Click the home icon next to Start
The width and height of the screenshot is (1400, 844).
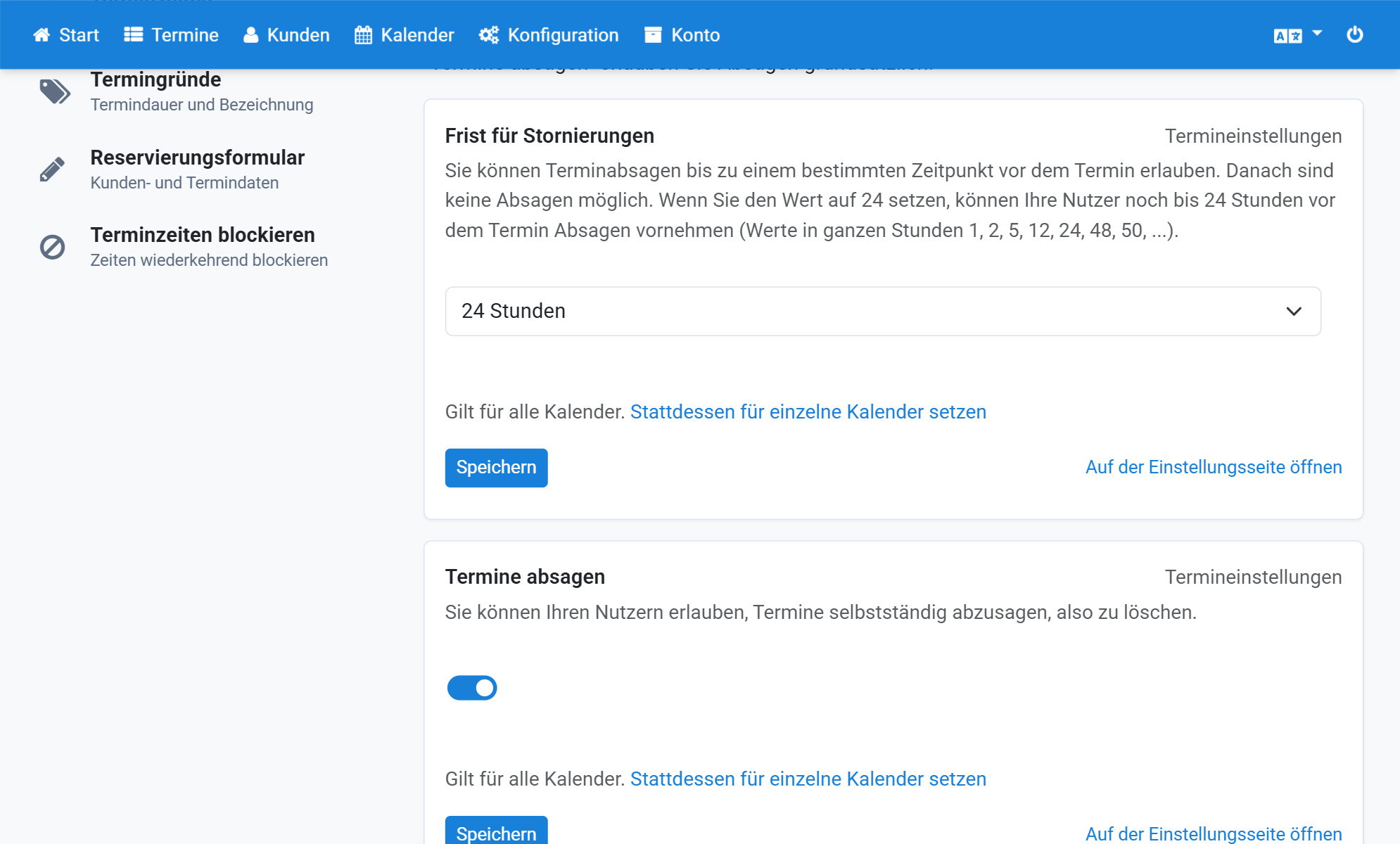tap(42, 35)
